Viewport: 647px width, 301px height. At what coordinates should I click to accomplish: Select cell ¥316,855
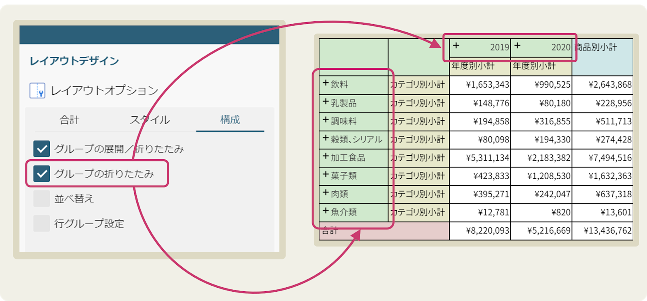click(541, 121)
